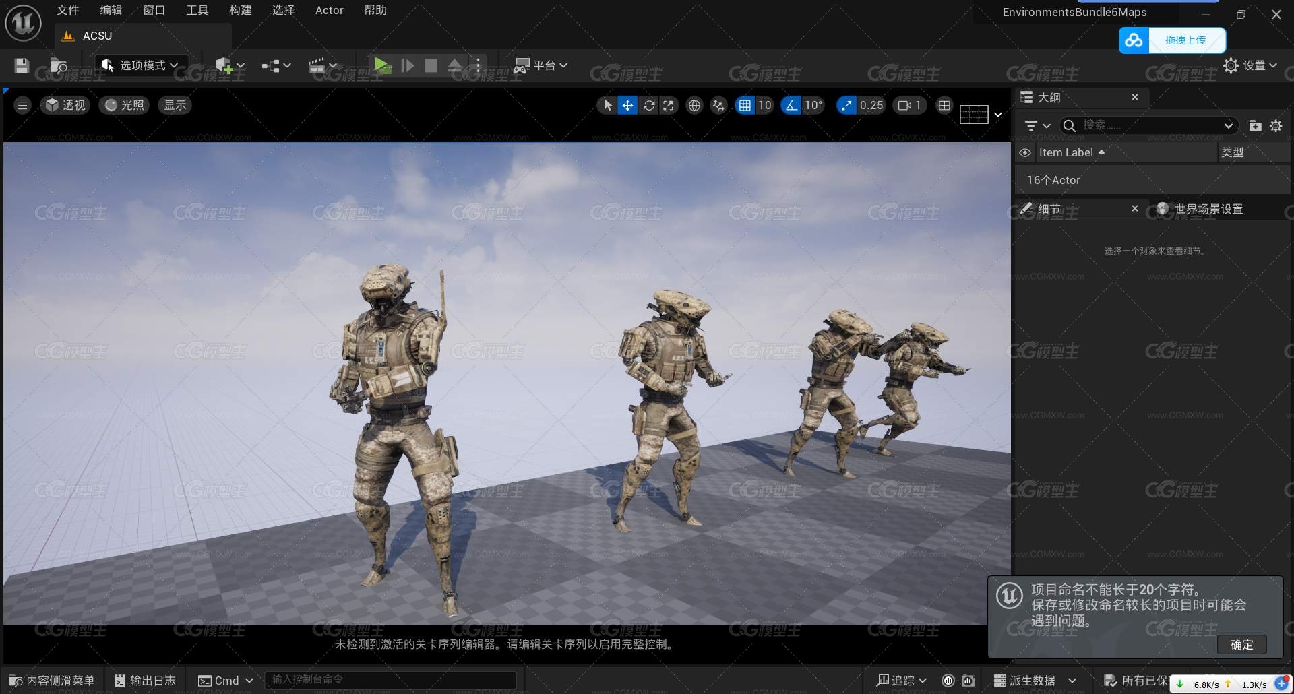Open the Window menu
Screen dimensions: 1294x694
coord(154,10)
